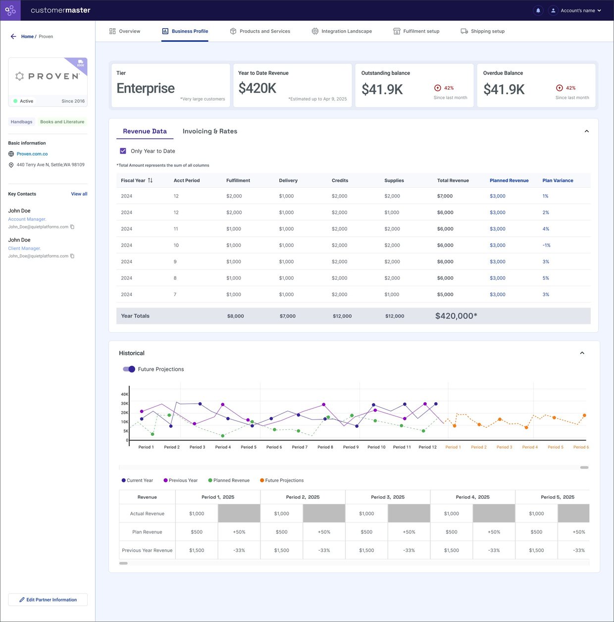This screenshot has width=614, height=622.
Task: Open the Integration Landscape tab
Action: [x=342, y=31]
